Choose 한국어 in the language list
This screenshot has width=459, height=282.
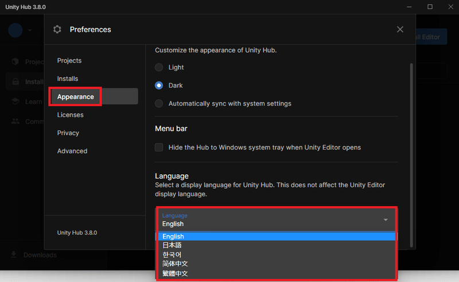point(277,254)
